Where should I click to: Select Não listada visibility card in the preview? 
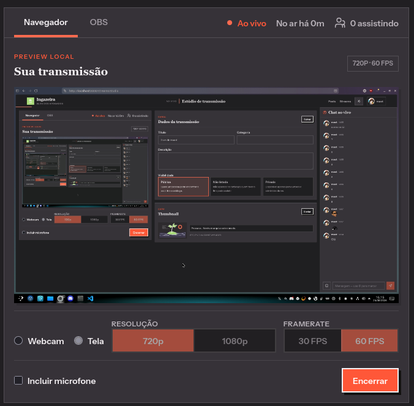236,187
